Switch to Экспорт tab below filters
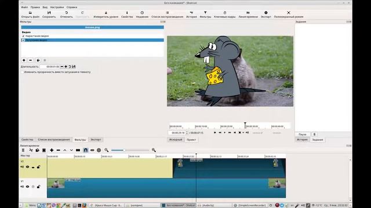This screenshot has width=371, height=208. [x=96, y=140]
